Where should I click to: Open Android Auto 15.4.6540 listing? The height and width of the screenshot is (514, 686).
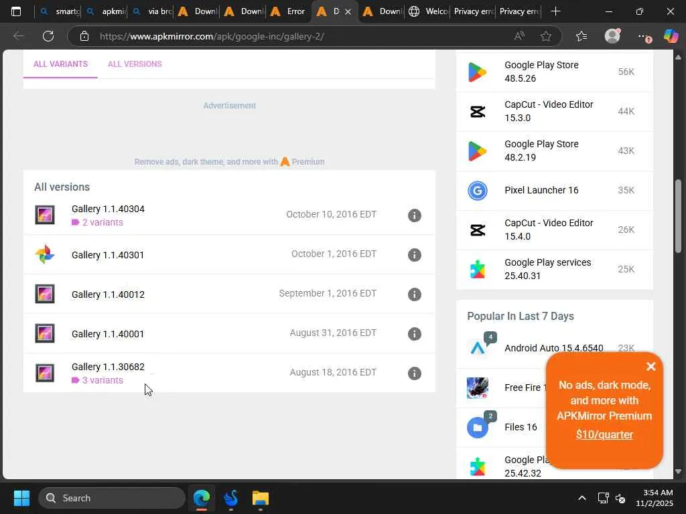point(554,348)
